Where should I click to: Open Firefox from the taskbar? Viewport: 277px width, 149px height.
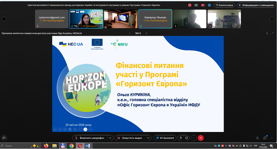click(x=46, y=145)
